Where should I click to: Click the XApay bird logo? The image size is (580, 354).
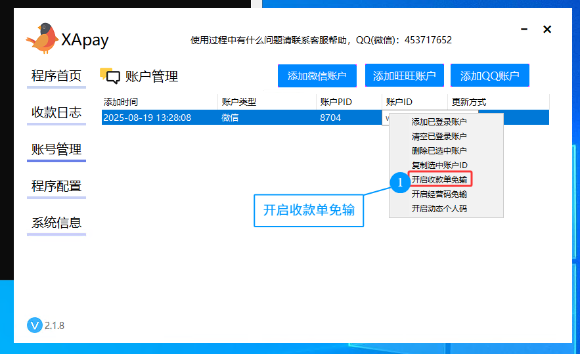(42, 39)
